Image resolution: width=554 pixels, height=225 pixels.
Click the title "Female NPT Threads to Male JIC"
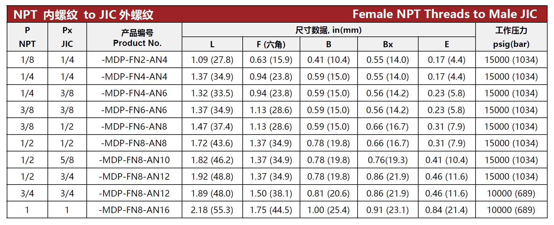[445, 14]
